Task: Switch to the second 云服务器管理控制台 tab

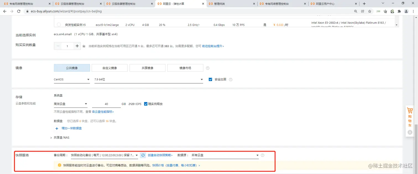Action: pyautogui.click(x=129, y=4)
